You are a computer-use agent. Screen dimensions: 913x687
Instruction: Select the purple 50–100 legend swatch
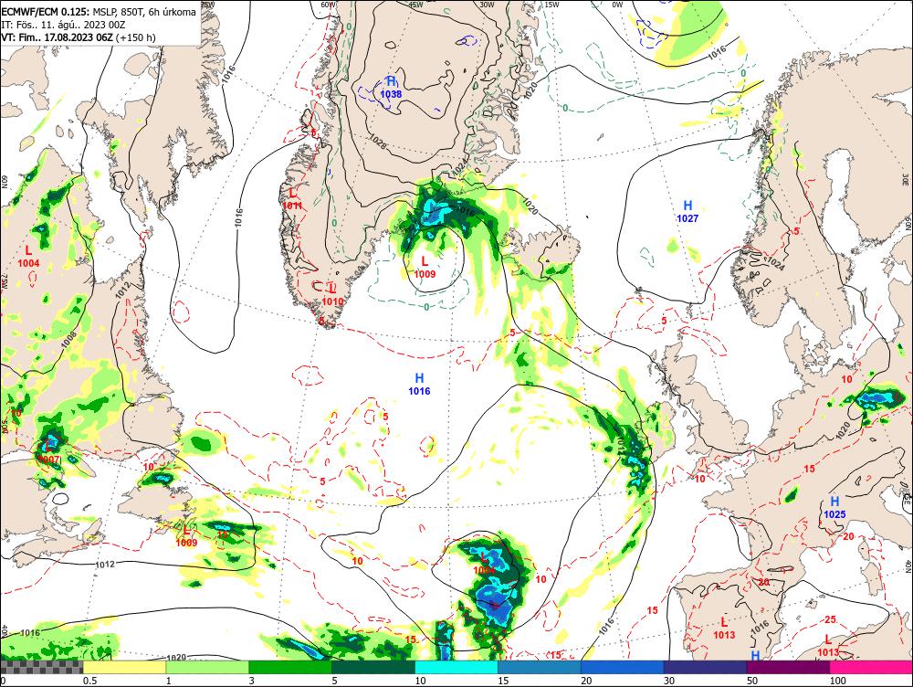coord(789,667)
